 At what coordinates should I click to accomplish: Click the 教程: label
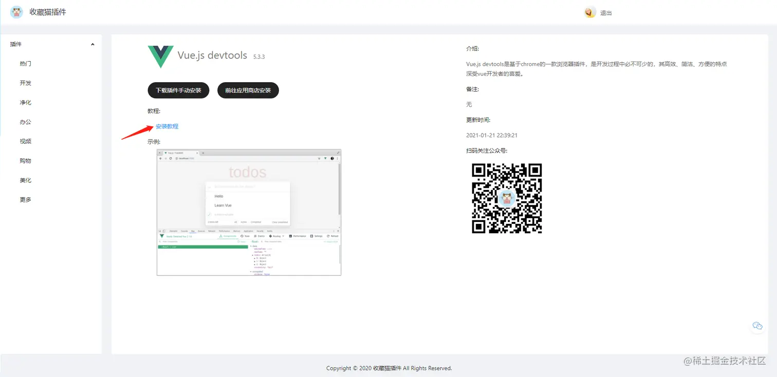[154, 111]
